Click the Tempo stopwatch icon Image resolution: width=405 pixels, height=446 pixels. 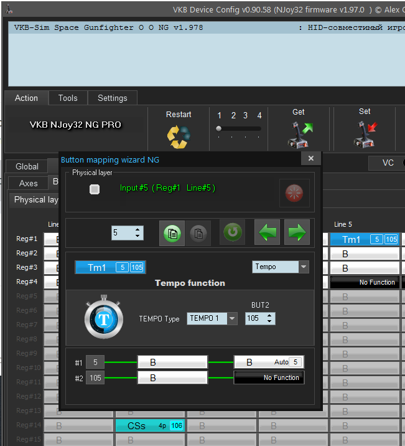tap(104, 317)
